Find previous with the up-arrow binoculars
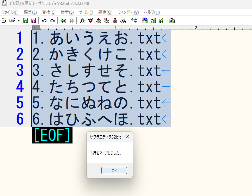The height and width of the screenshot is (196, 252). pyautogui.click(x=99, y=20)
